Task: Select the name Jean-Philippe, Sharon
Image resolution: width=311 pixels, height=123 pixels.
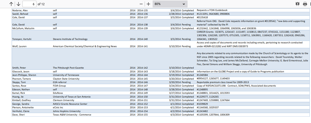Action: point(24,75)
